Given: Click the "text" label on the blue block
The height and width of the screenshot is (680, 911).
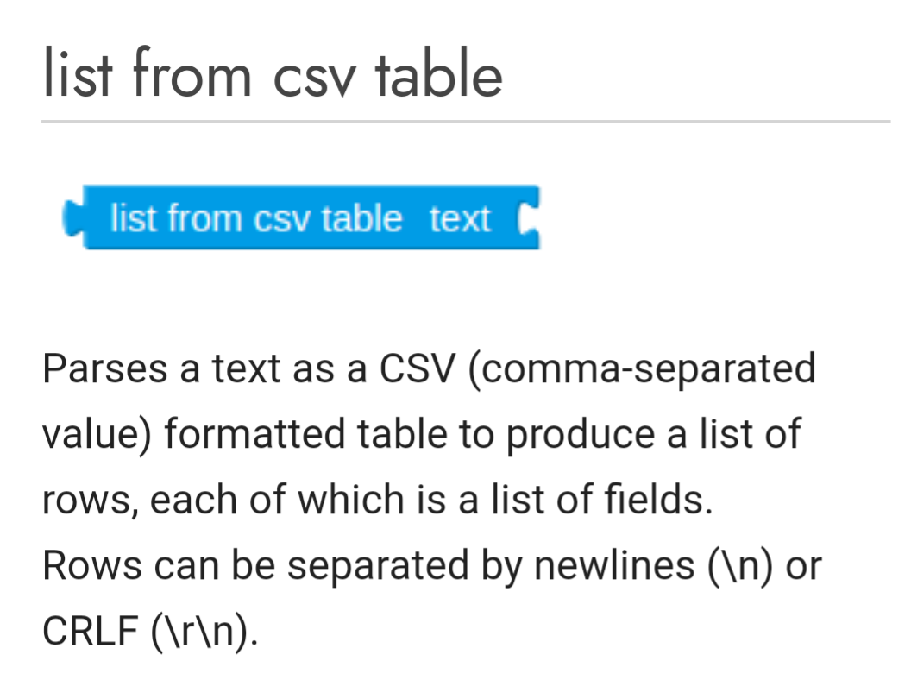Looking at the screenshot, I should pyautogui.click(x=460, y=219).
